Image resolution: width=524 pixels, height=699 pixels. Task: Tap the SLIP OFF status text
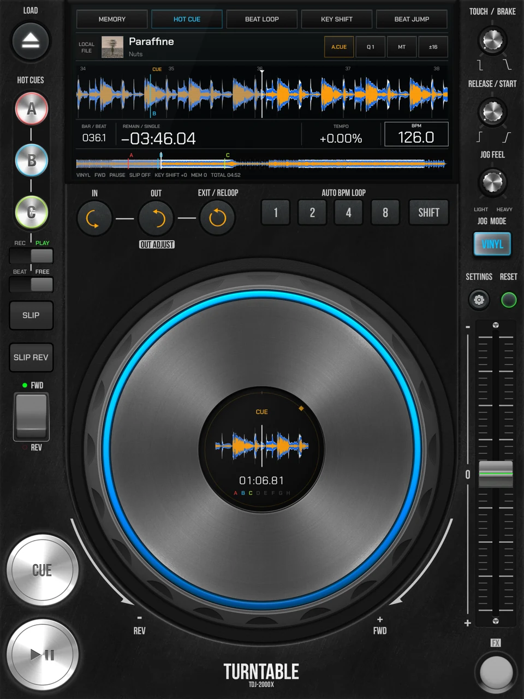[140, 175]
